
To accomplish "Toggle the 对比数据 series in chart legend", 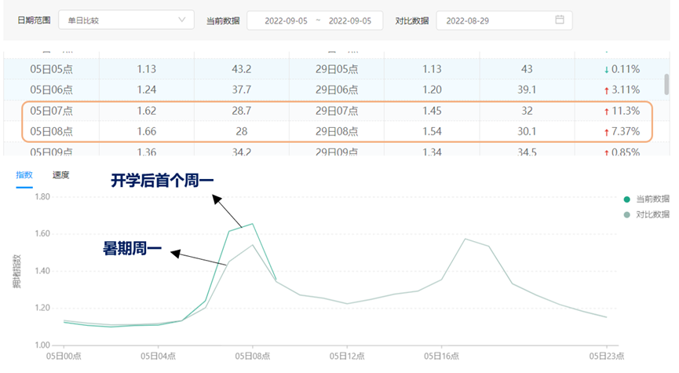I will (648, 214).
